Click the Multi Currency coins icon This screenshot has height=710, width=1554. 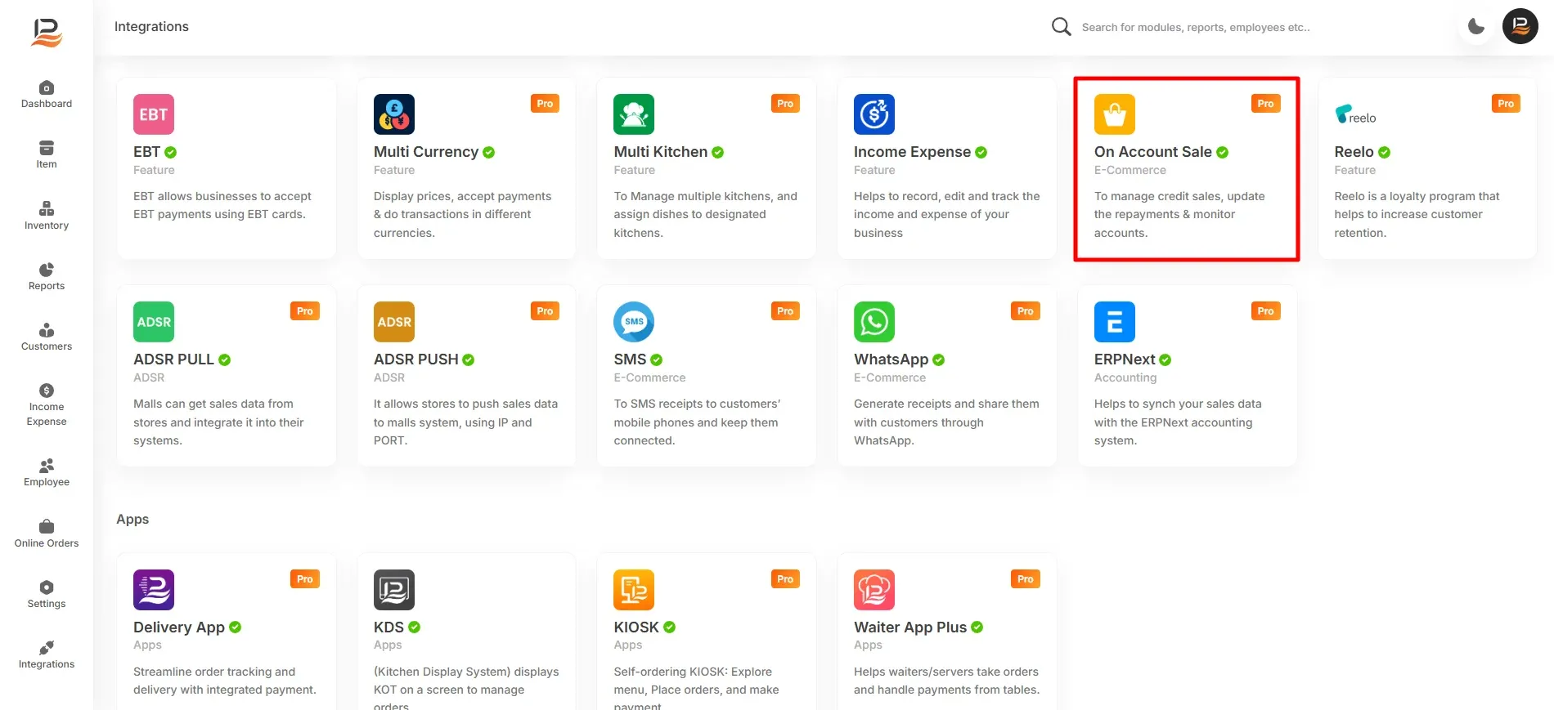(x=393, y=114)
